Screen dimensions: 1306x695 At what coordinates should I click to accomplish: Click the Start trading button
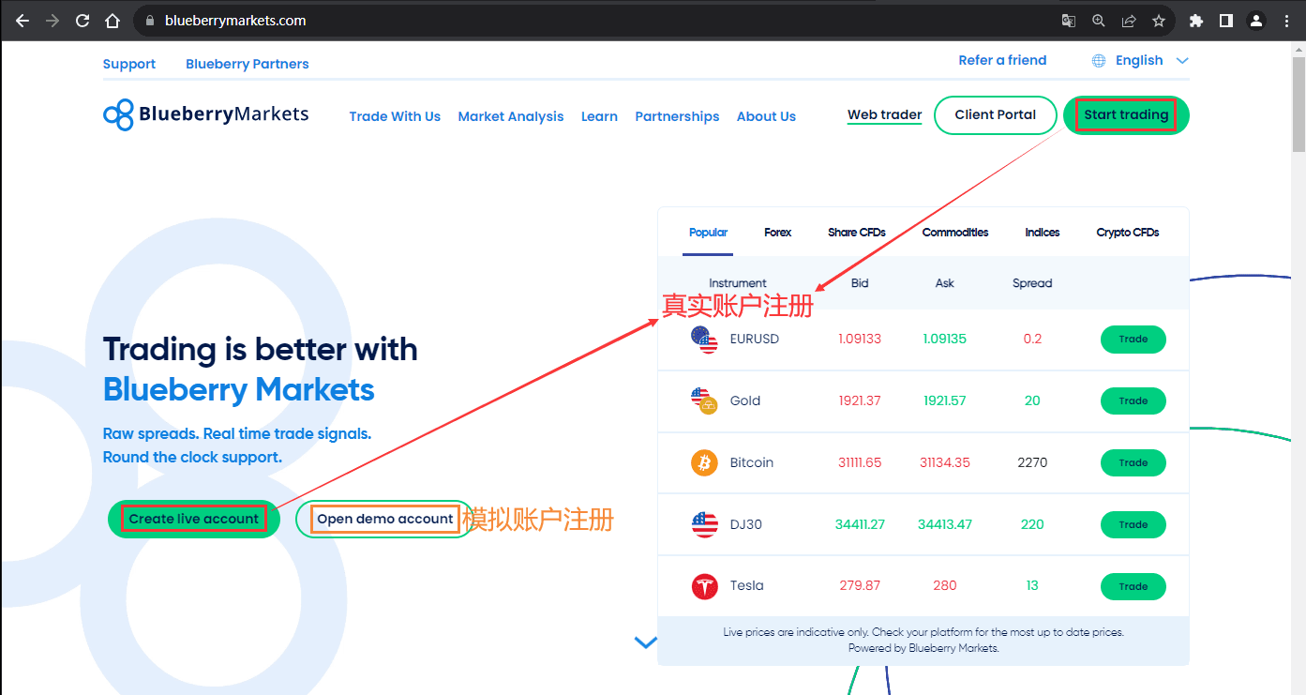coord(1126,115)
